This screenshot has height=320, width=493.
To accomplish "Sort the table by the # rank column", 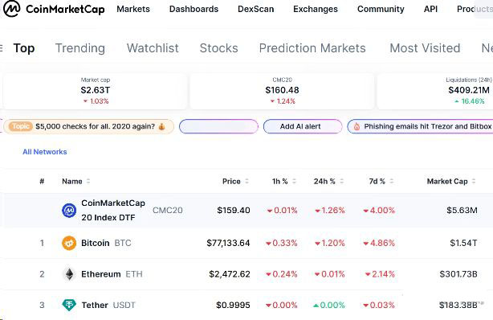I will 42,182.
